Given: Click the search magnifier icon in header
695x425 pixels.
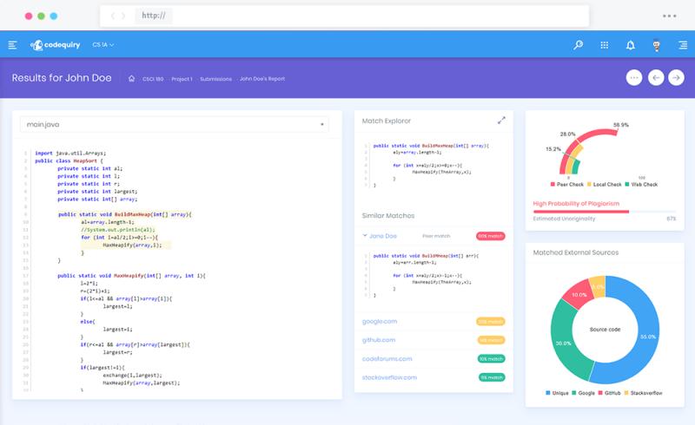Looking at the screenshot, I should [578, 45].
